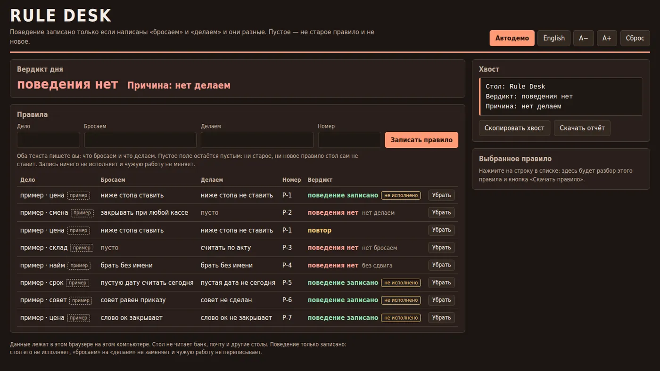Viewport: 660px width, 371px height.
Task: Remove rule P-2 with its Убрать button
Action: [441, 212]
